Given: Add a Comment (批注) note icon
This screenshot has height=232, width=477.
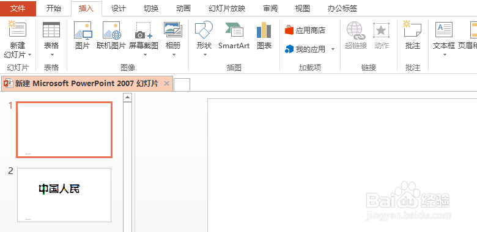Looking at the screenshot, I should pyautogui.click(x=413, y=29).
